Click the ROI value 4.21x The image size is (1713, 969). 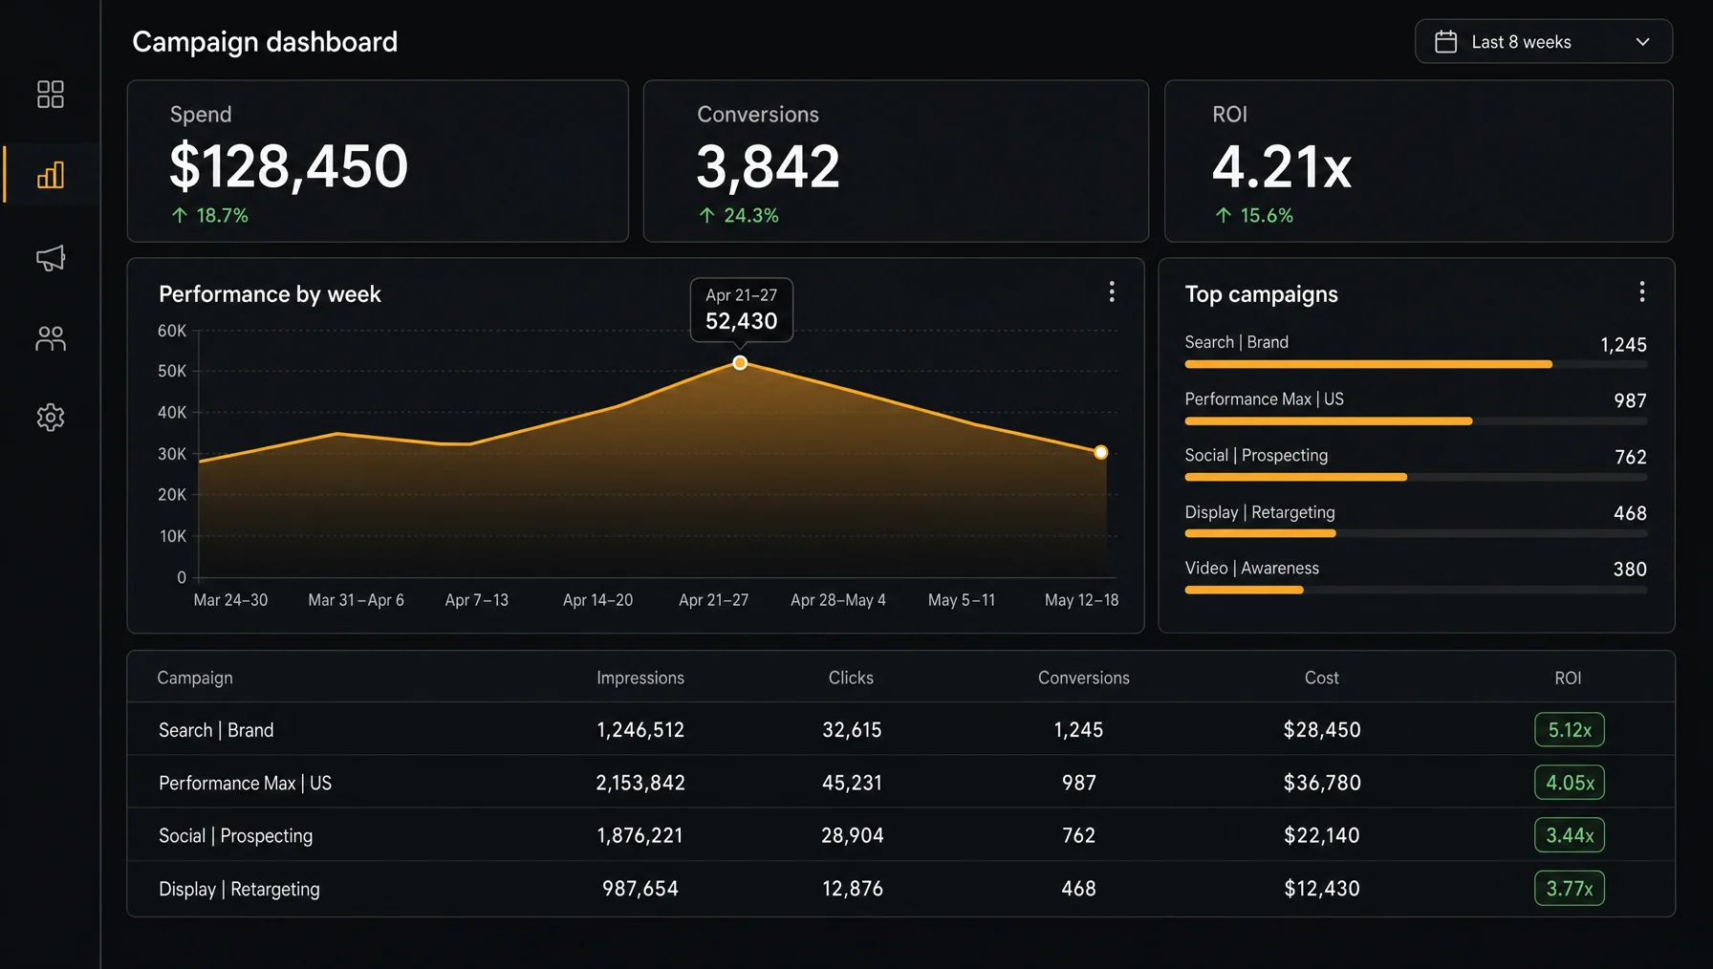tap(1282, 167)
